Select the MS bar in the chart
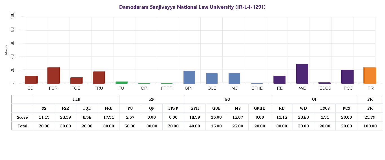Image resolution: width=385 pixels, height=160 pixels. (x=234, y=78)
